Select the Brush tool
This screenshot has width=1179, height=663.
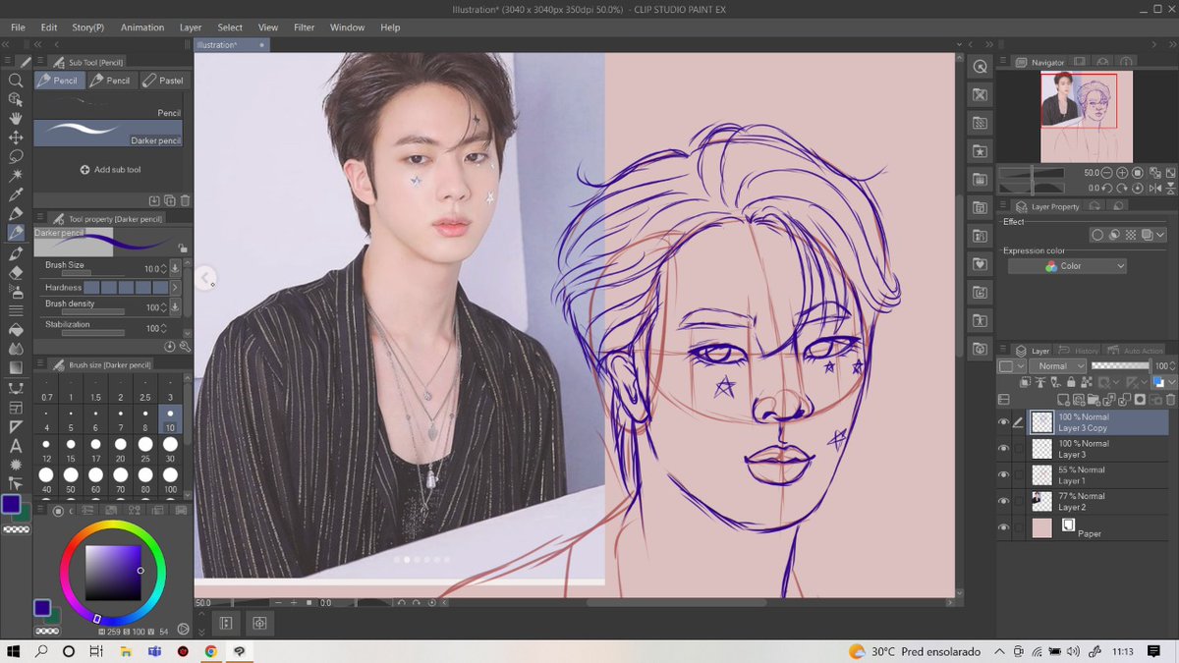pyautogui.click(x=16, y=252)
